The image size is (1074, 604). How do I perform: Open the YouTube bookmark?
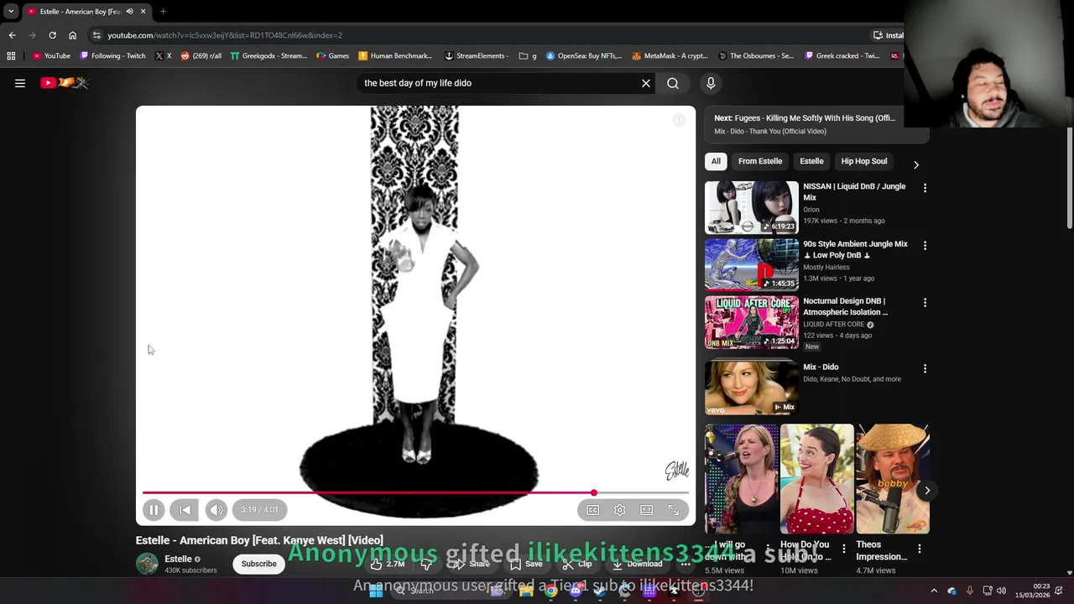point(51,56)
